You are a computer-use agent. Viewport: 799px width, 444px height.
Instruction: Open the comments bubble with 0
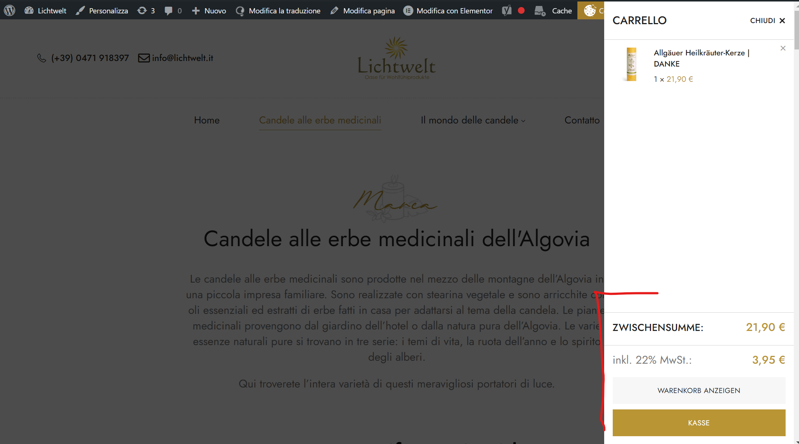[x=173, y=10]
